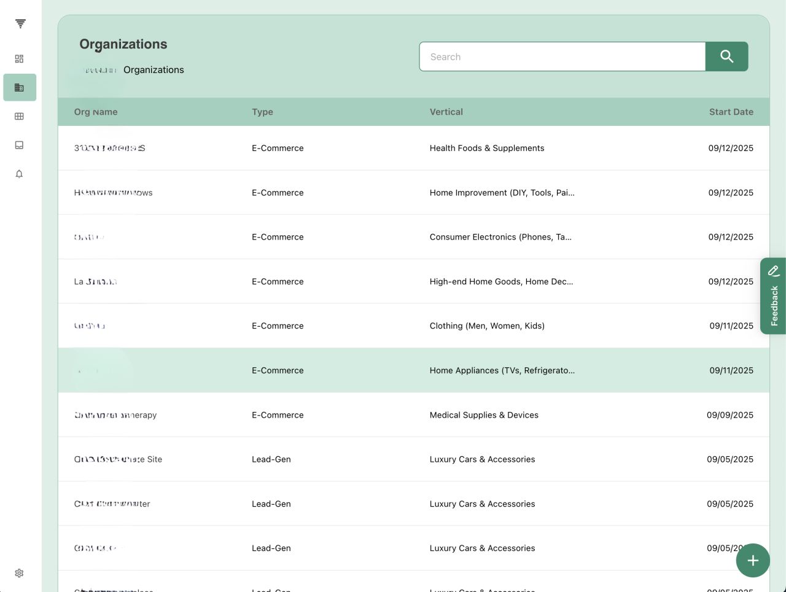Click the 09/09/2025 start date cell
Image resolution: width=786 pixels, height=592 pixels.
[x=730, y=415]
